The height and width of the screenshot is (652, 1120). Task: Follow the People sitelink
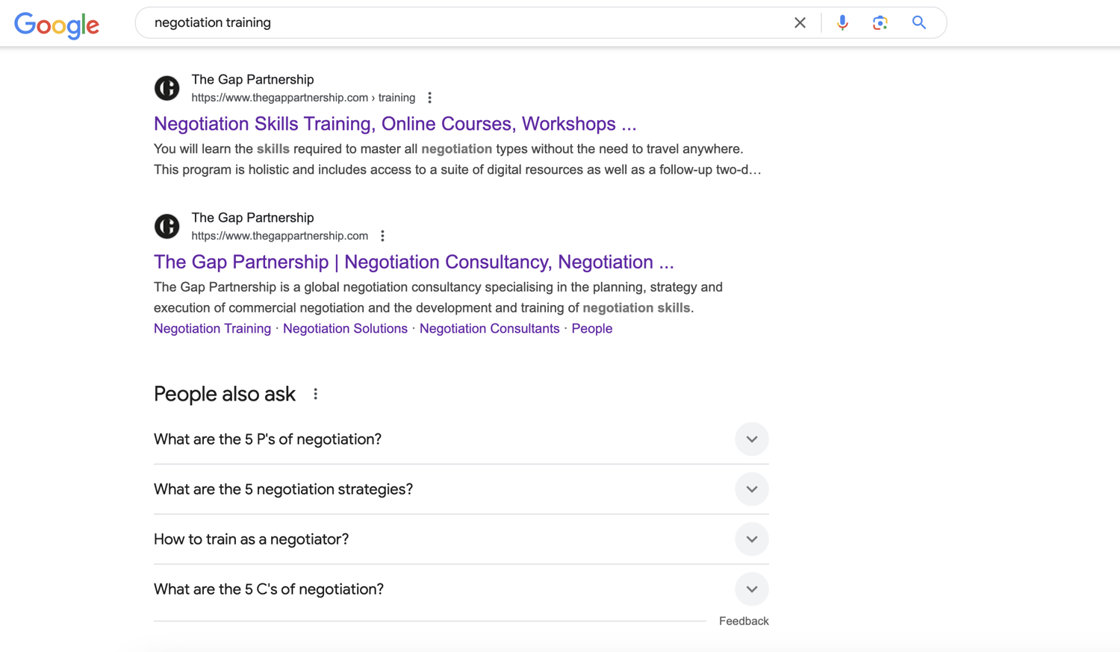click(x=592, y=328)
